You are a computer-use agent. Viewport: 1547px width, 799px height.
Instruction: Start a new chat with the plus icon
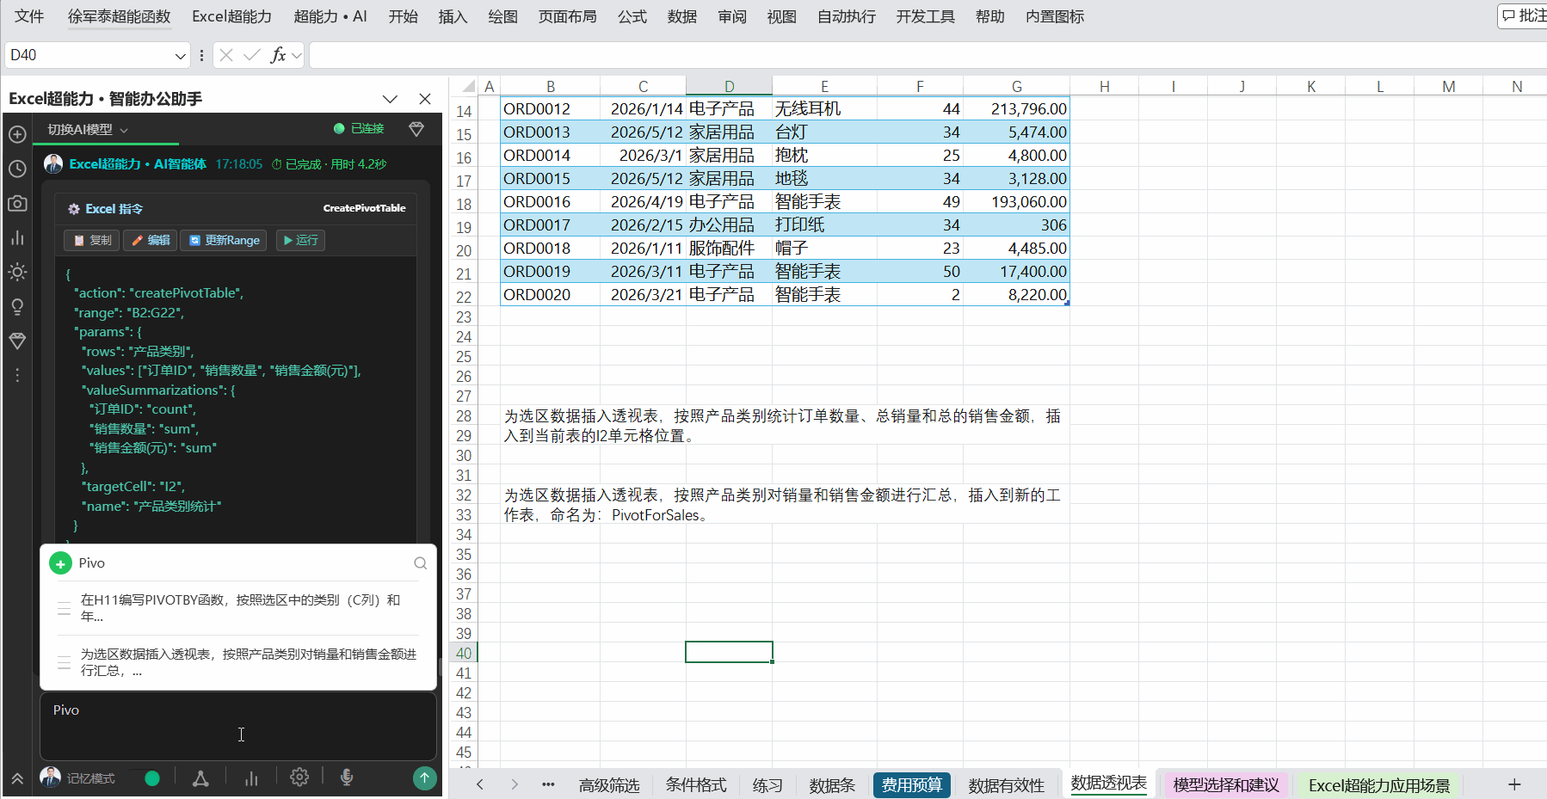tap(17, 134)
